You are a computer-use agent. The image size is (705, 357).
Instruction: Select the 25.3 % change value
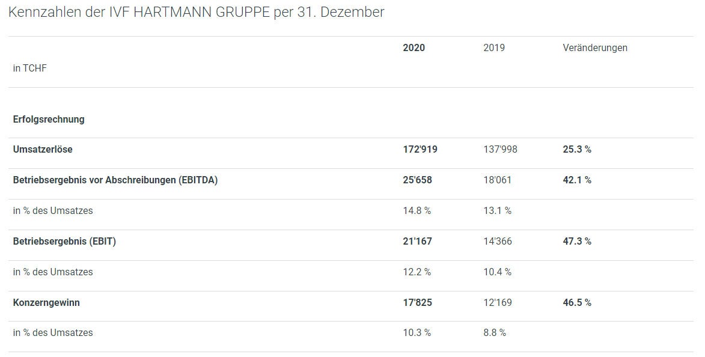[577, 149]
